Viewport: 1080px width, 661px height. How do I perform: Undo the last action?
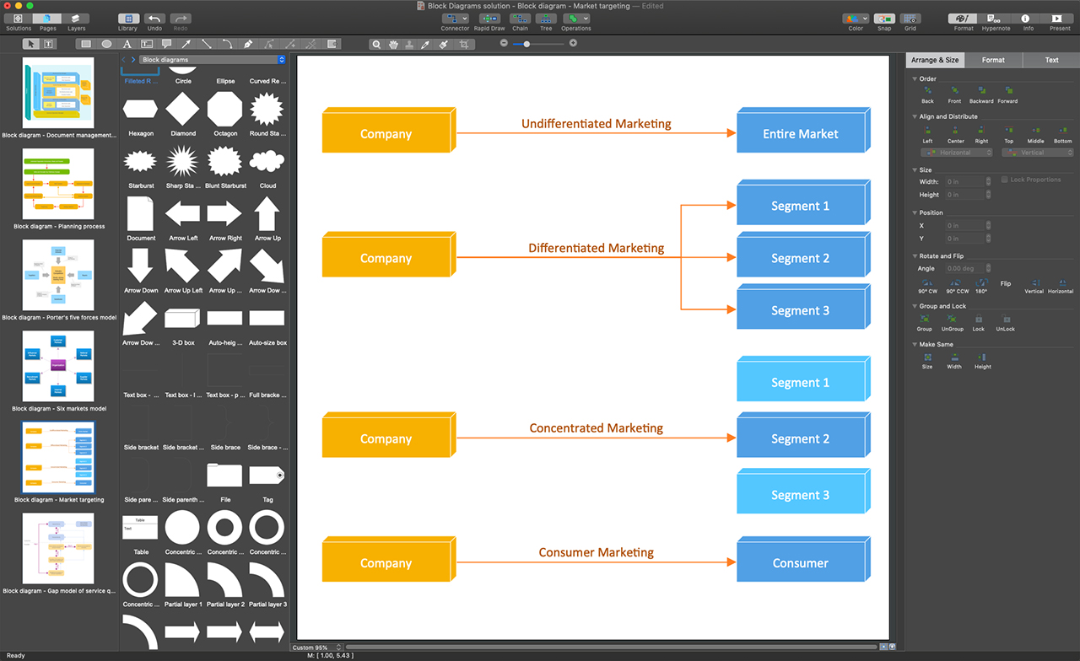coord(154,19)
